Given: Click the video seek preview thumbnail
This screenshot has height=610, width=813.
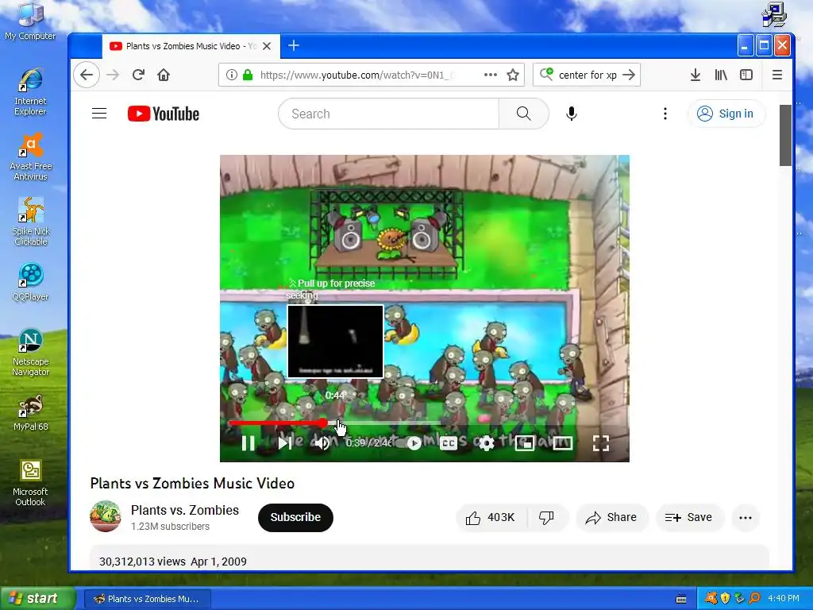Looking at the screenshot, I should pos(336,342).
